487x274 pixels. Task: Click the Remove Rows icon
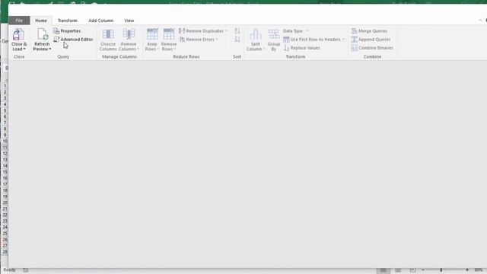(x=169, y=34)
